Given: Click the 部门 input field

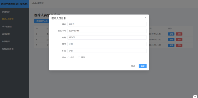Looking at the screenshot, I should (x=107, y=44).
